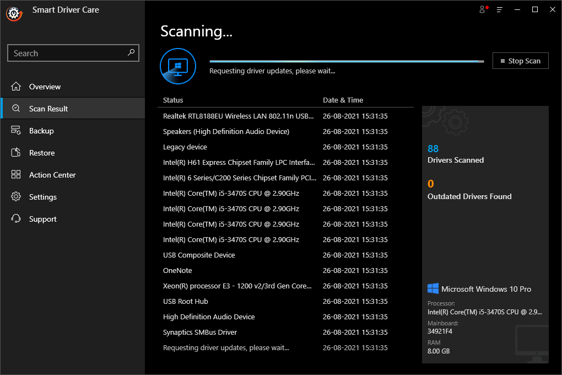The image size is (562, 375).
Task: Click the 0 Outdated Drivers Found count
Action: (430, 184)
